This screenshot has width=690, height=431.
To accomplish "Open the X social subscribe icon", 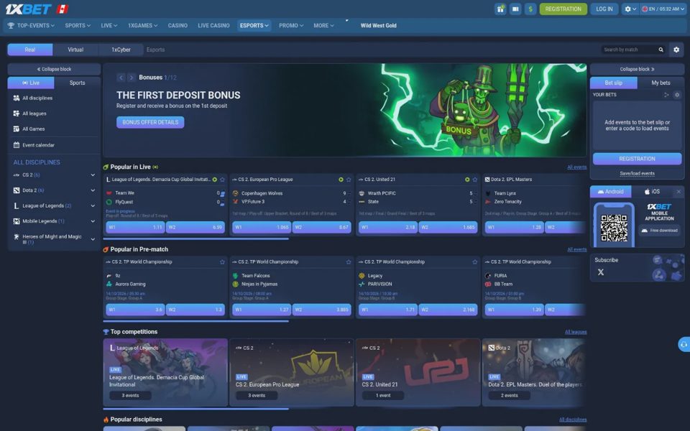I will click(601, 272).
